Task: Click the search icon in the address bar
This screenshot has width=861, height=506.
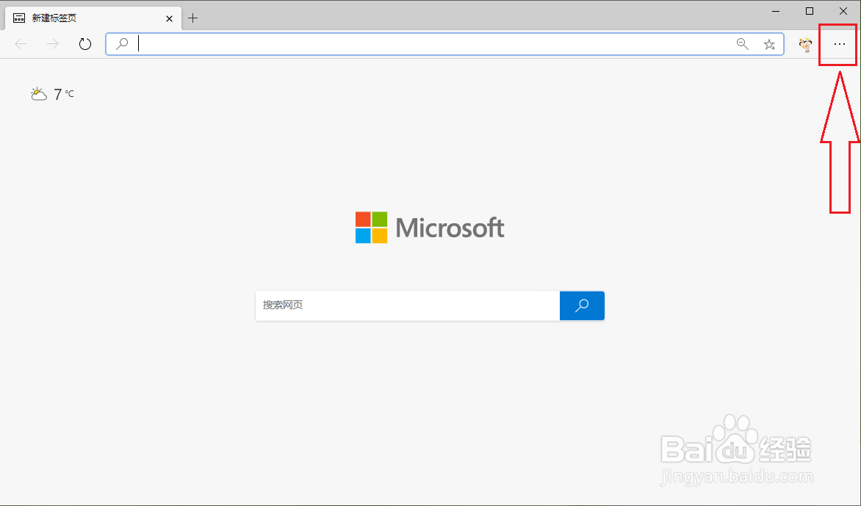Action: pos(122,43)
